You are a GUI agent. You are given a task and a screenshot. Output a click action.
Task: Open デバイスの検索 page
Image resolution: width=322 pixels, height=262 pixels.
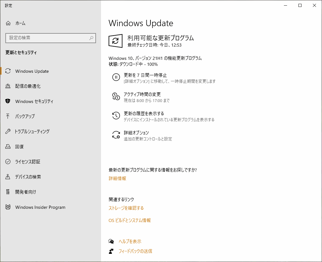coord(50,177)
